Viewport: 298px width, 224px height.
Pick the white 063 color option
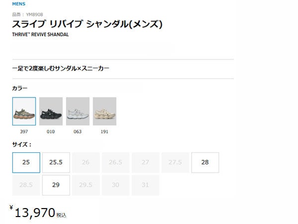77,112
